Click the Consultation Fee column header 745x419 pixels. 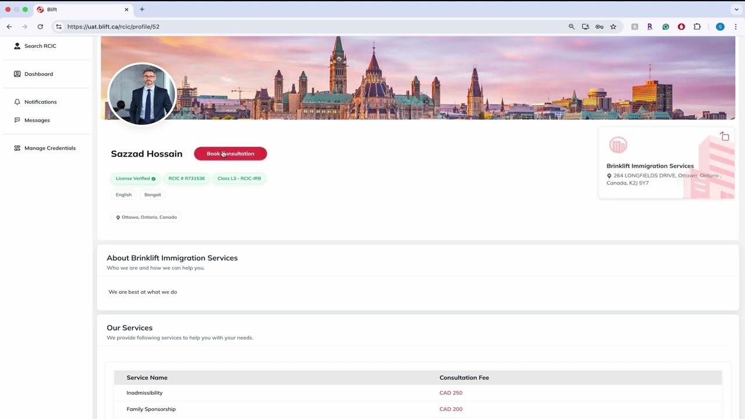coord(464,378)
